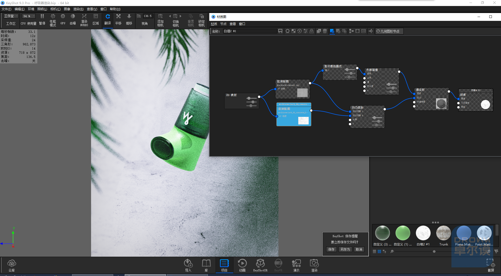
Task: Open the 环境 menu
Action: (x=31, y=9)
